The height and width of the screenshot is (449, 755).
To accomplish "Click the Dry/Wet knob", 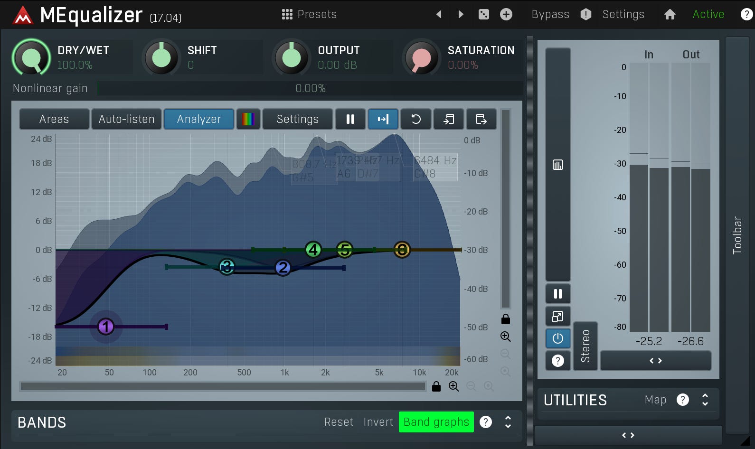I will click(31, 58).
